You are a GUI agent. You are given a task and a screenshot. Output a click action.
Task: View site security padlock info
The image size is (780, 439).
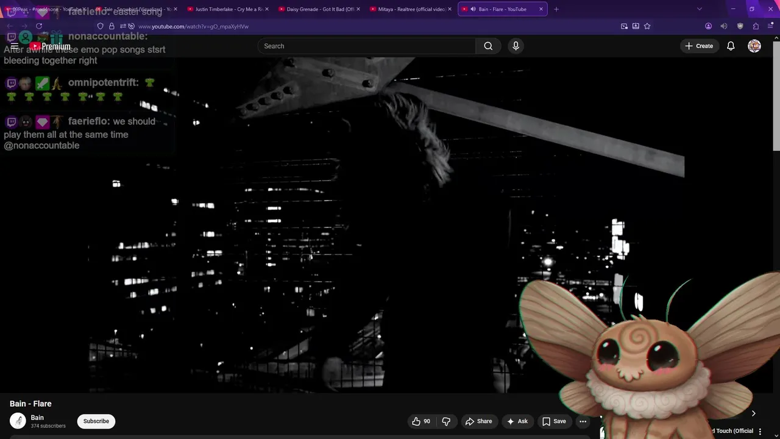pyautogui.click(x=112, y=26)
